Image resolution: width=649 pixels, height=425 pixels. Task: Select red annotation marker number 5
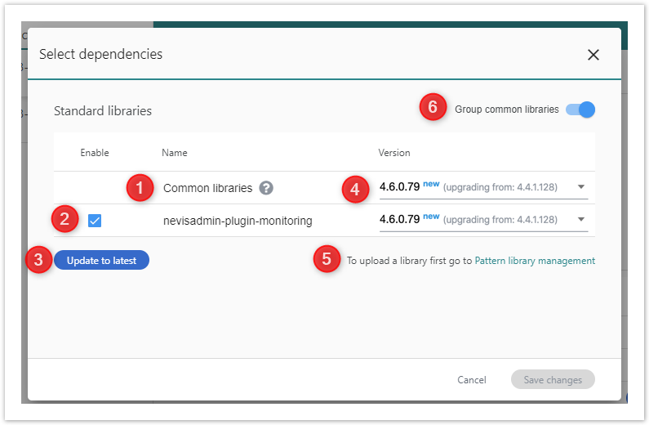tap(327, 261)
